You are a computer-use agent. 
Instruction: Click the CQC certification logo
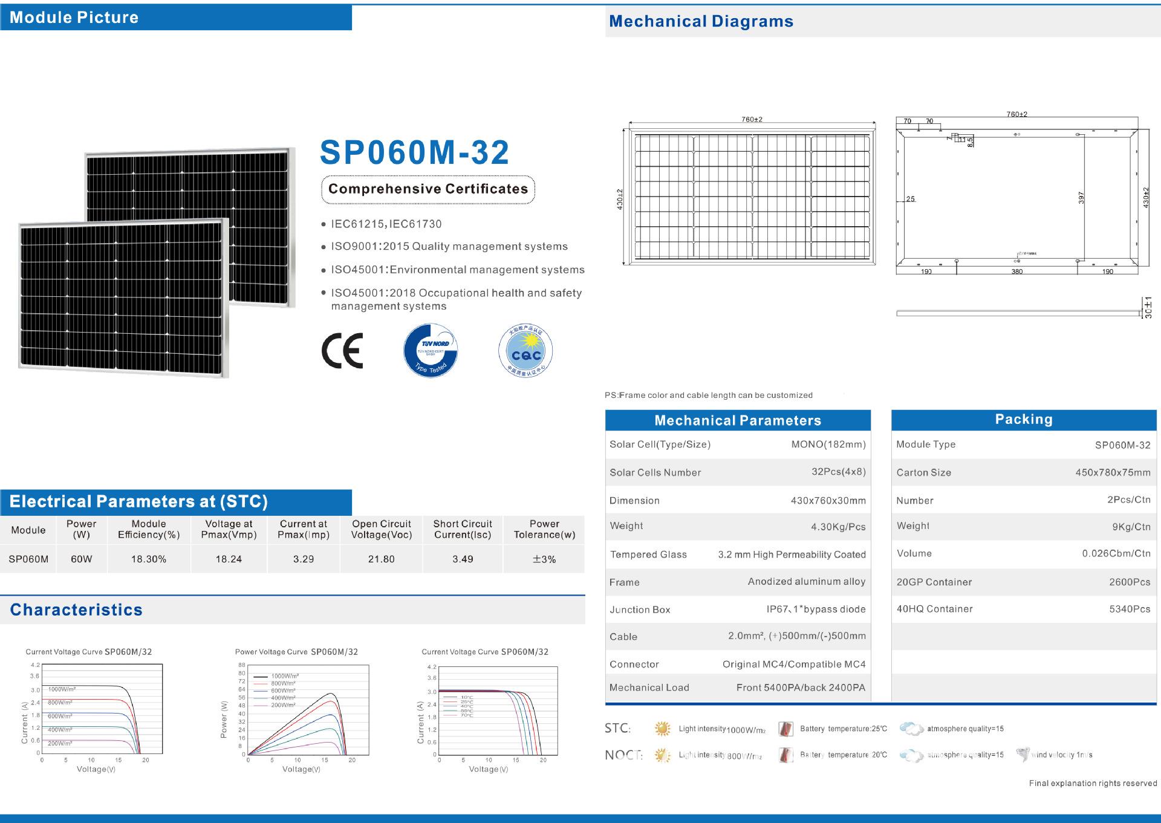(525, 351)
